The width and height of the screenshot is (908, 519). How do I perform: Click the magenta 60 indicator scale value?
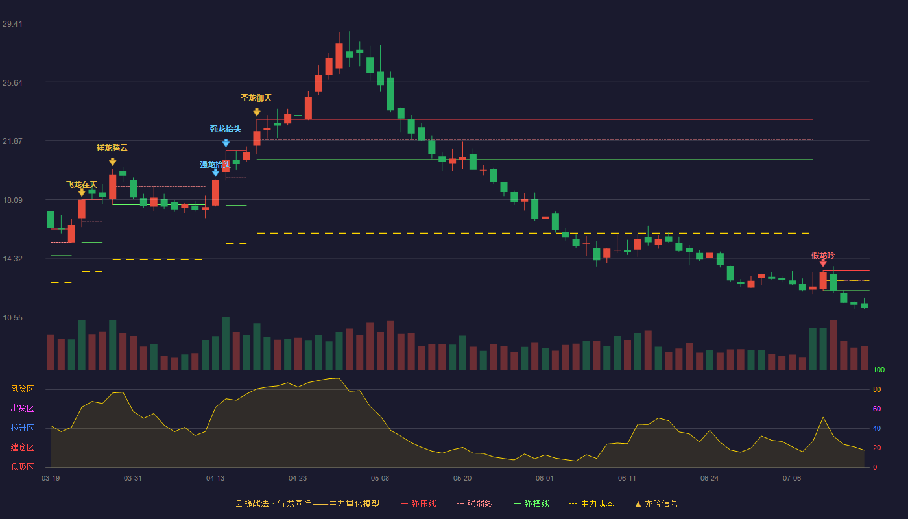[x=877, y=409]
